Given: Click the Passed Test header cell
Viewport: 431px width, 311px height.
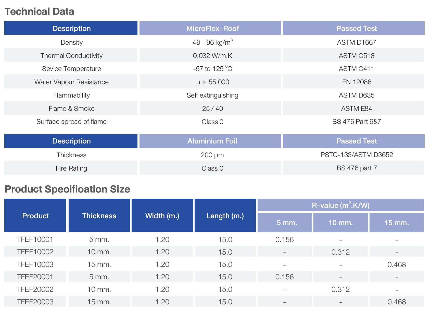Looking at the screenshot, I should click(x=356, y=28).
